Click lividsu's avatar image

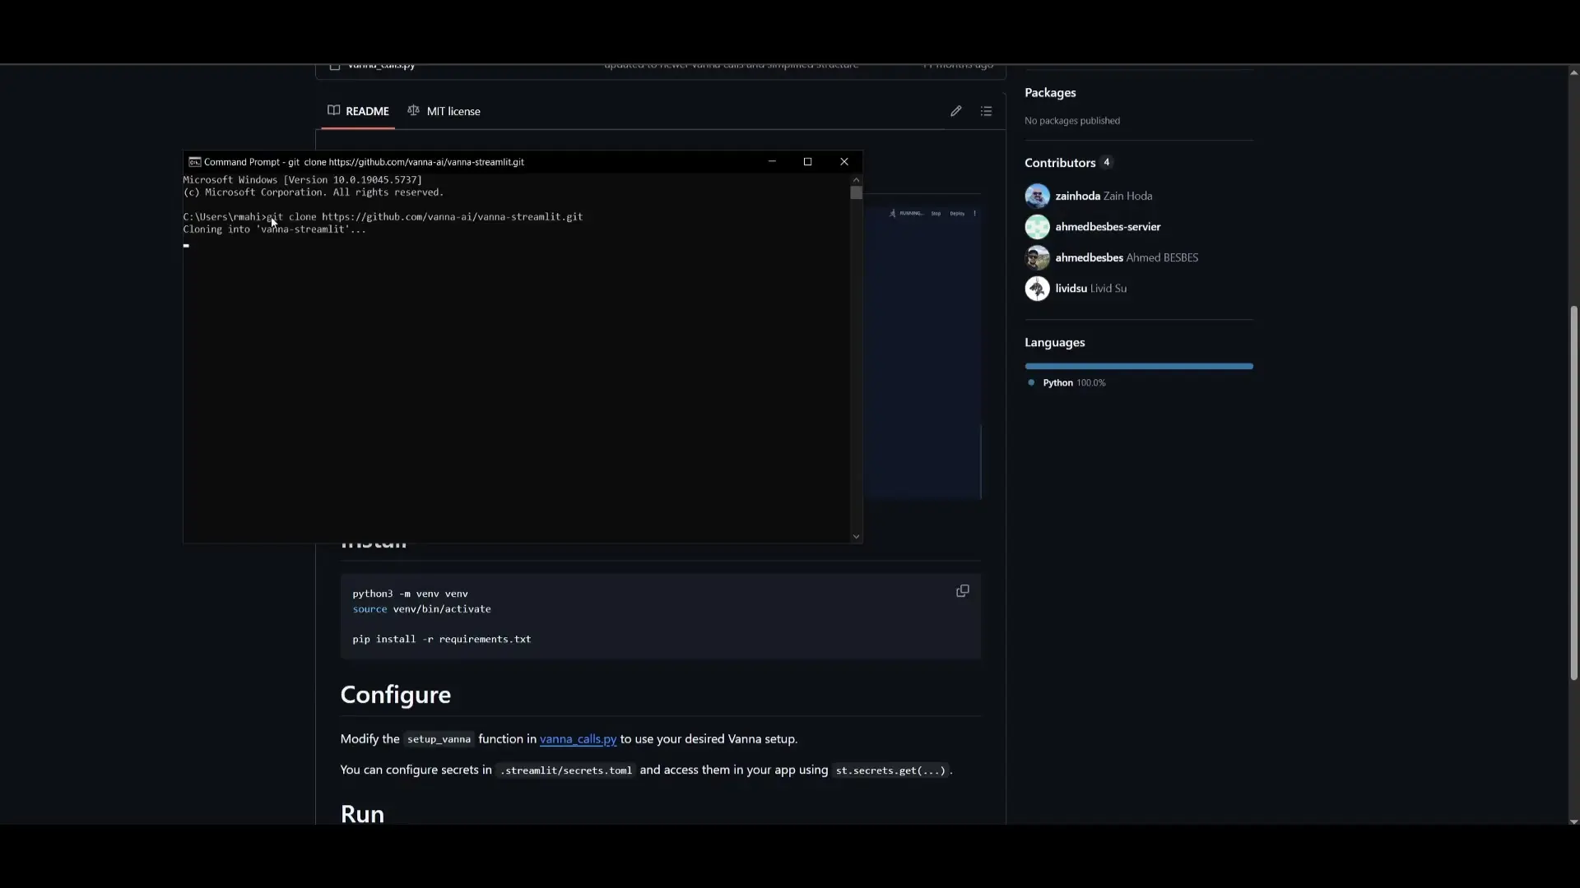(x=1037, y=289)
